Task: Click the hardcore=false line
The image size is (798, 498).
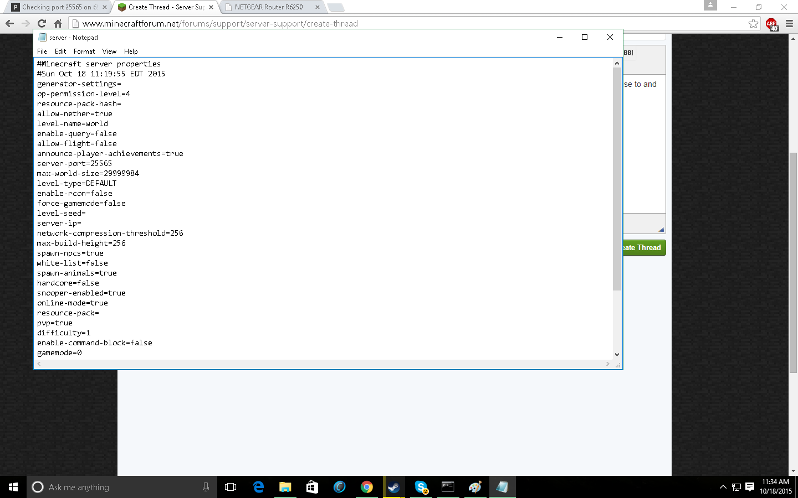Action: pyautogui.click(x=68, y=283)
